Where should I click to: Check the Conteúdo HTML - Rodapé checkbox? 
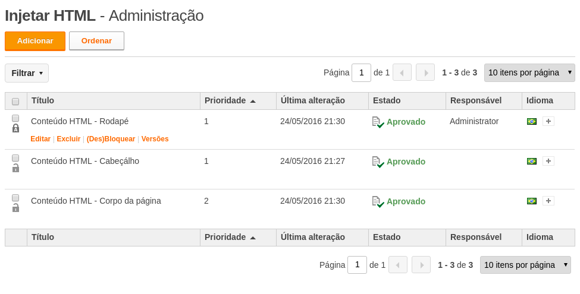coord(15,118)
